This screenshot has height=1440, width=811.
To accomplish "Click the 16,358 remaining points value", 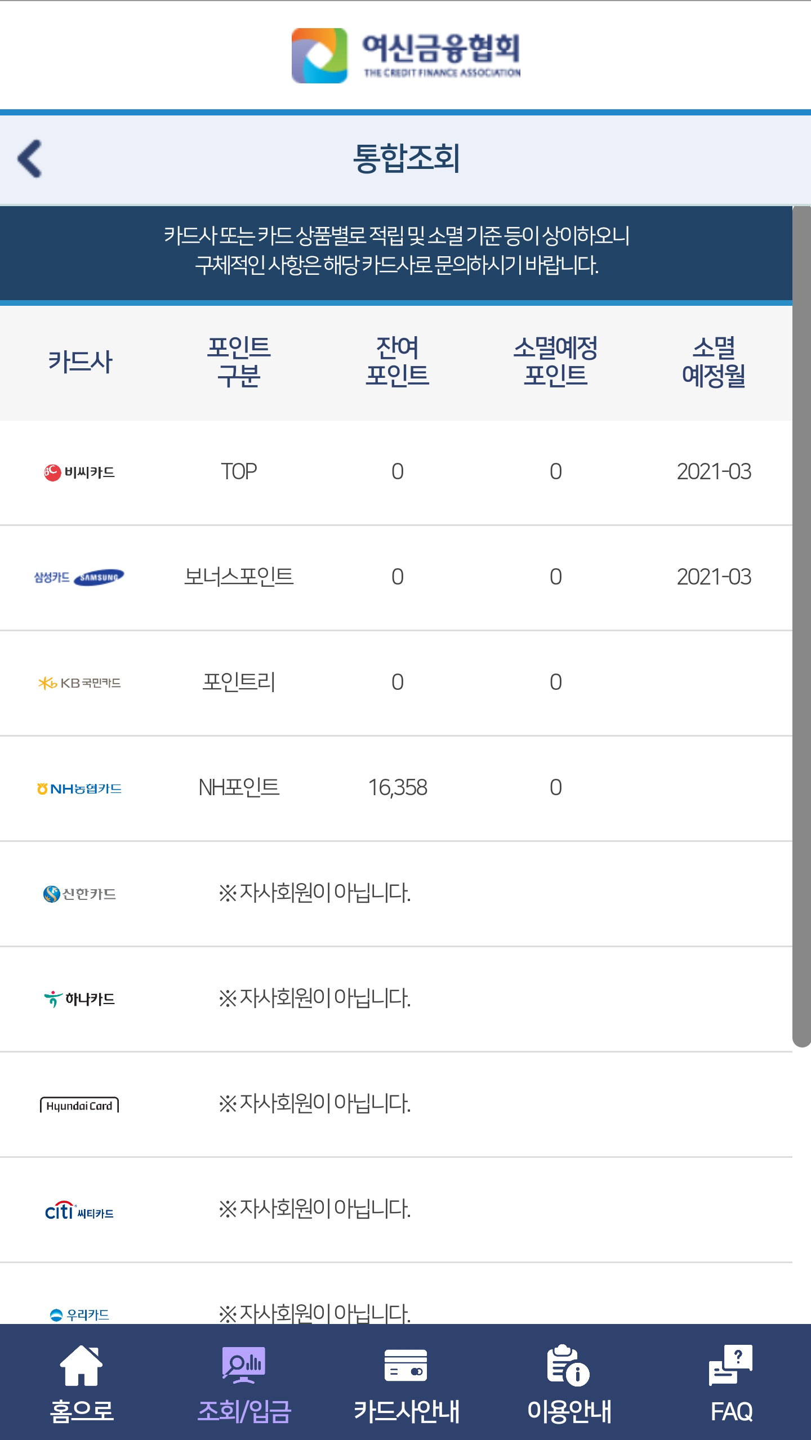I will pos(398,787).
